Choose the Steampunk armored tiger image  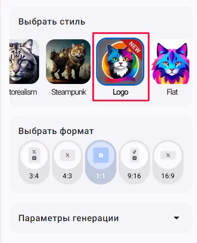pos(68,62)
